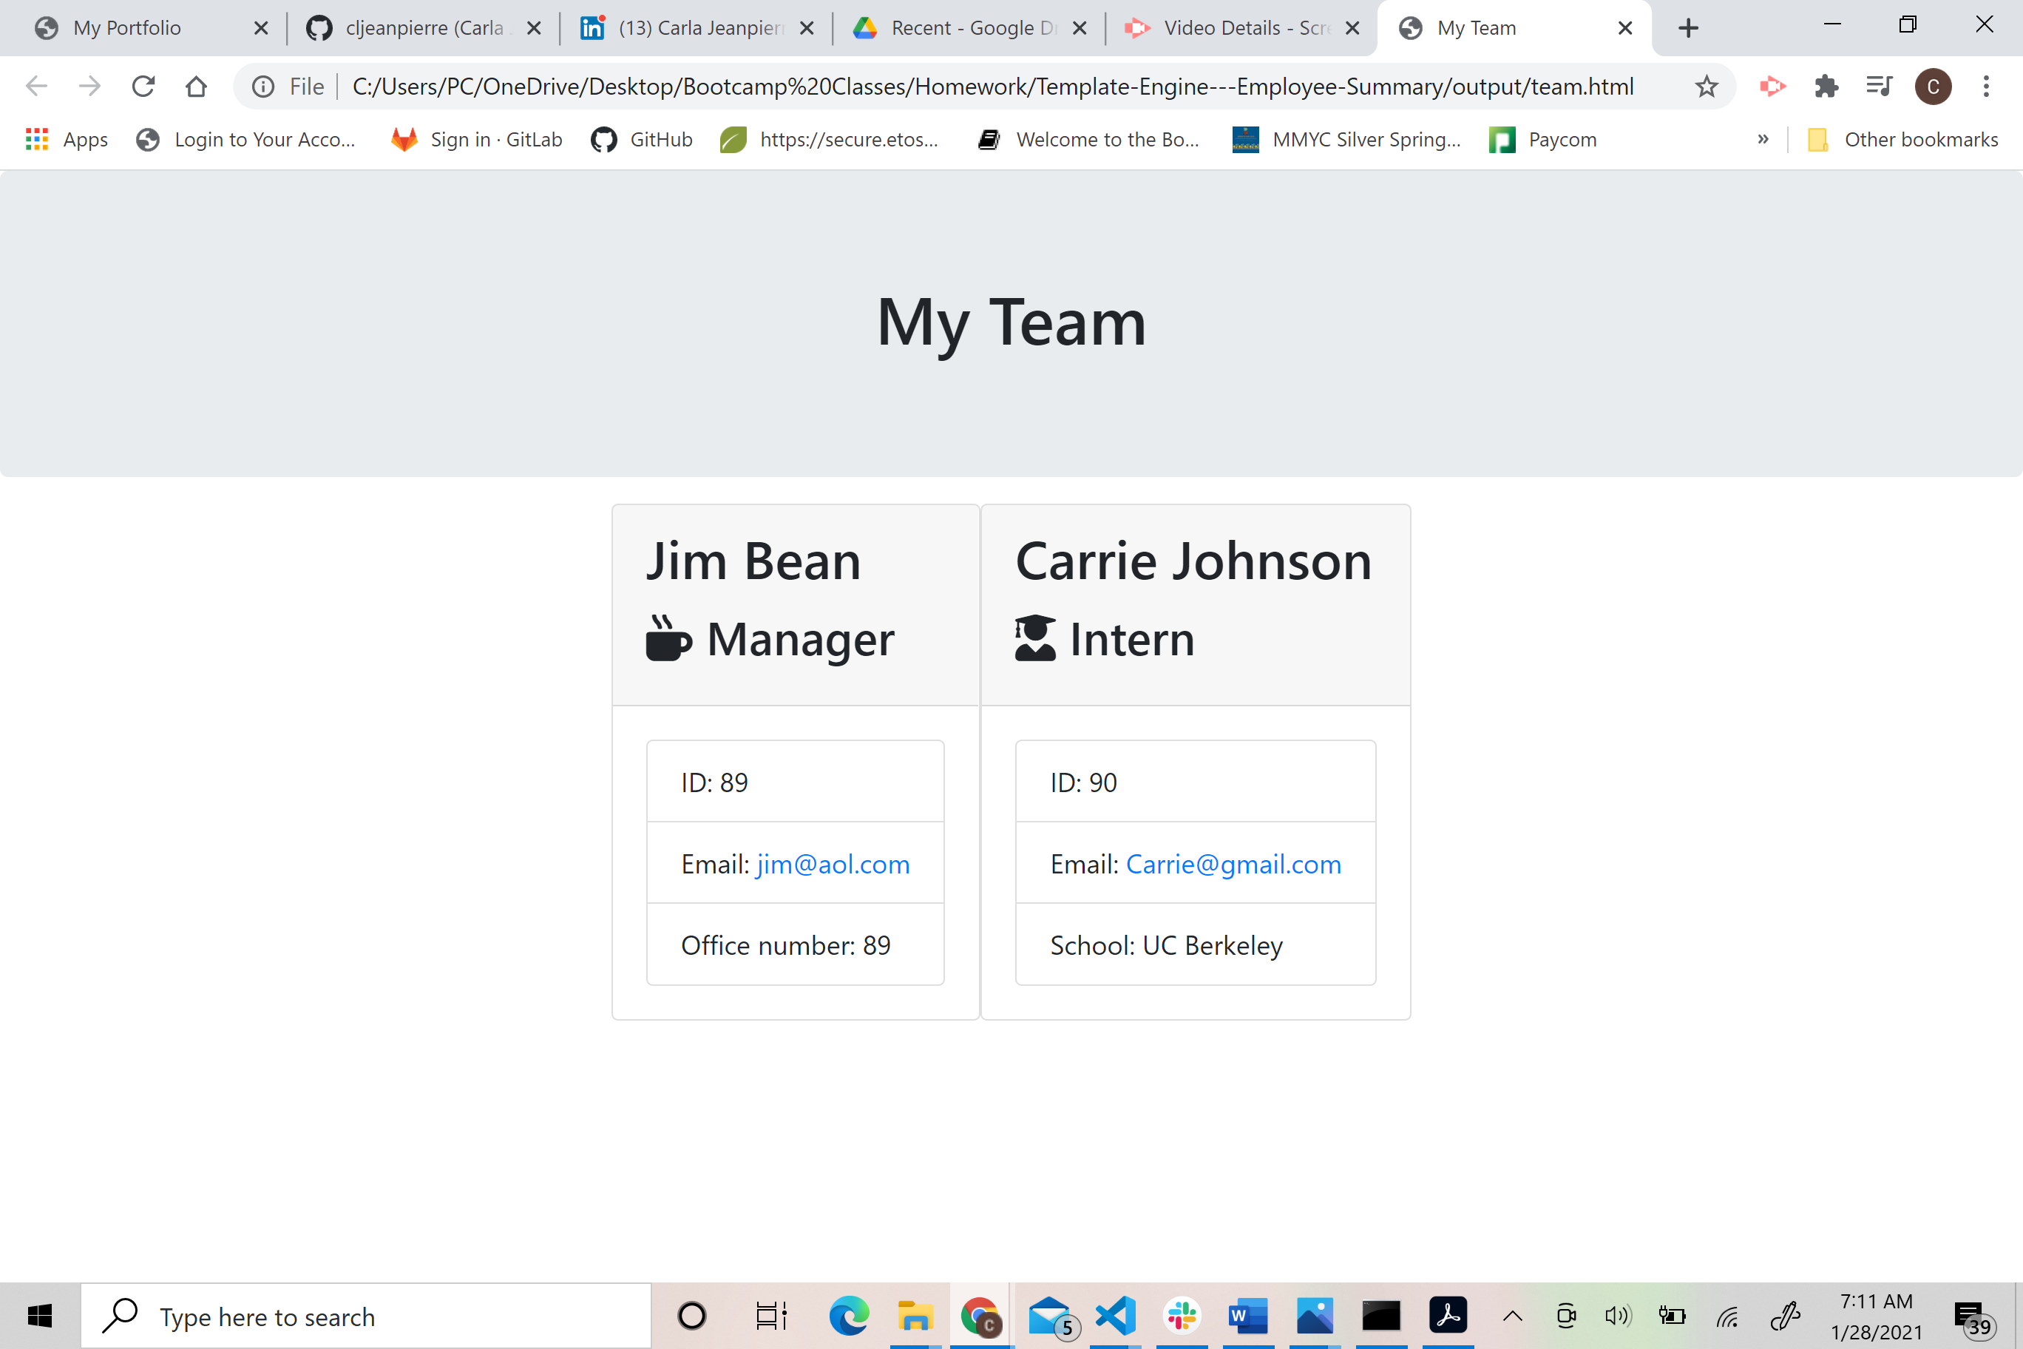
Task: Click Carrie@gmail.com email link
Action: pyautogui.click(x=1233, y=864)
